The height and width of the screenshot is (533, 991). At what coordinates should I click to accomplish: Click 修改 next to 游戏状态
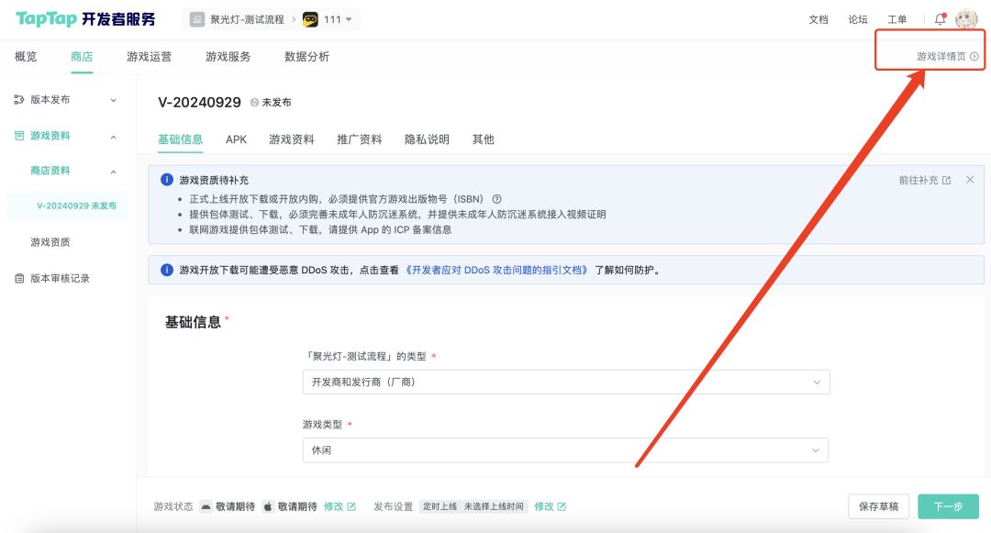(333, 506)
